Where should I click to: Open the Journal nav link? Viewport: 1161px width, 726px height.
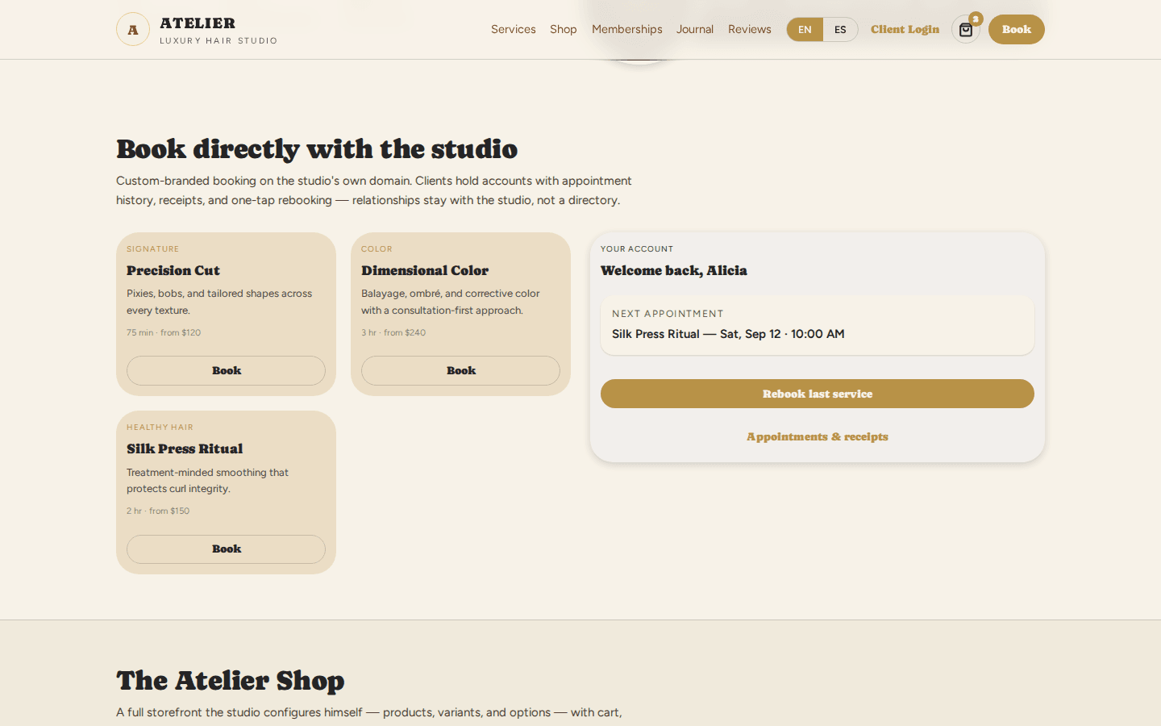coord(695,29)
